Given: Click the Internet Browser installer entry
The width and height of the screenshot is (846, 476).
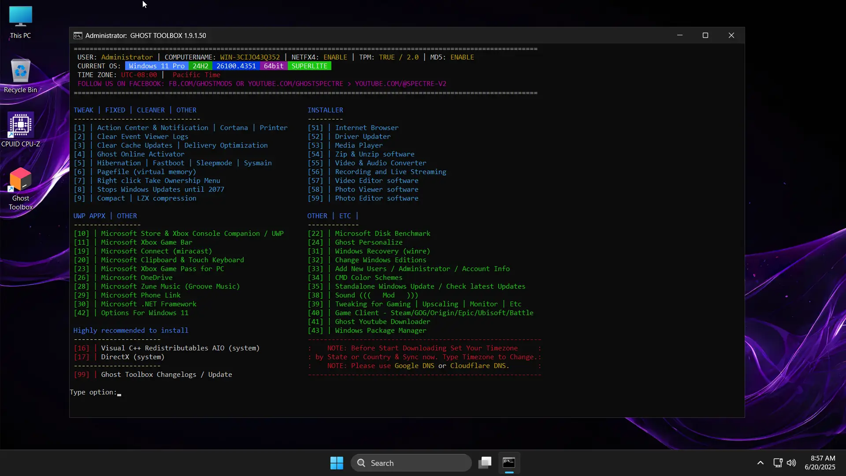Looking at the screenshot, I should [366, 128].
